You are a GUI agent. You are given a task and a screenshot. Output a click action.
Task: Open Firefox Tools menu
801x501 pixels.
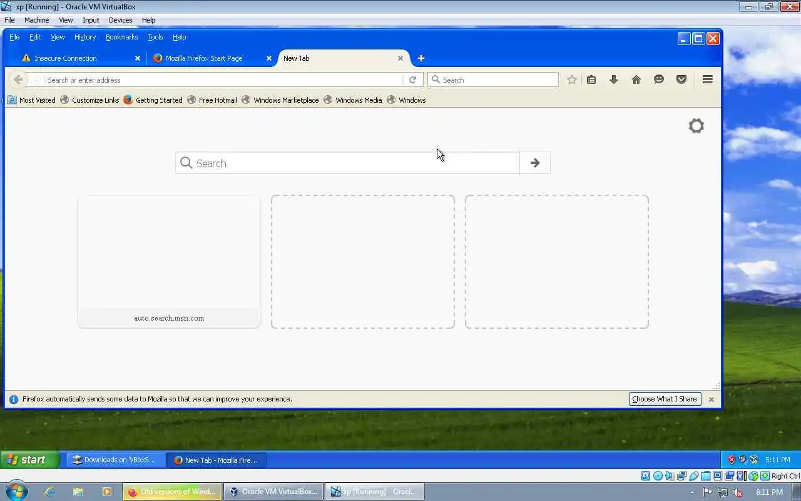click(155, 37)
